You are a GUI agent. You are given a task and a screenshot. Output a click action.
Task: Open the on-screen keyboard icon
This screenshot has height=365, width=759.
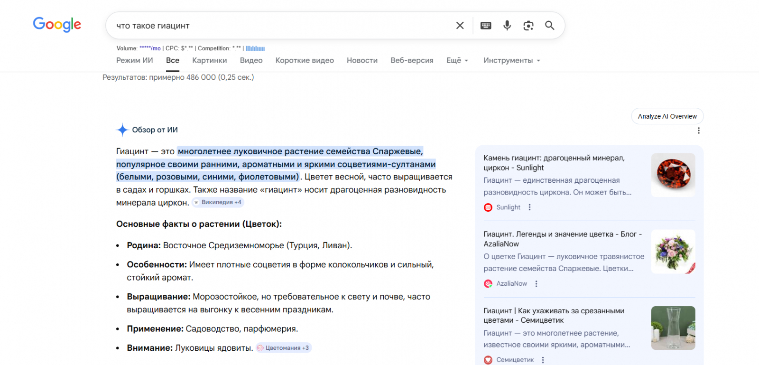coord(486,26)
